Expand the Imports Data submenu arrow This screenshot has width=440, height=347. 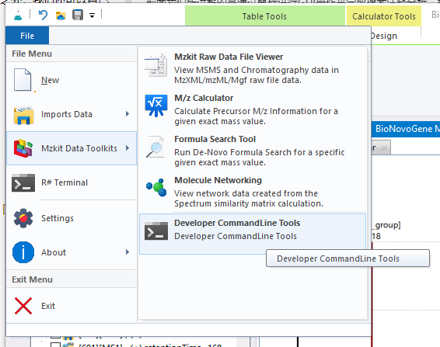point(127,114)
